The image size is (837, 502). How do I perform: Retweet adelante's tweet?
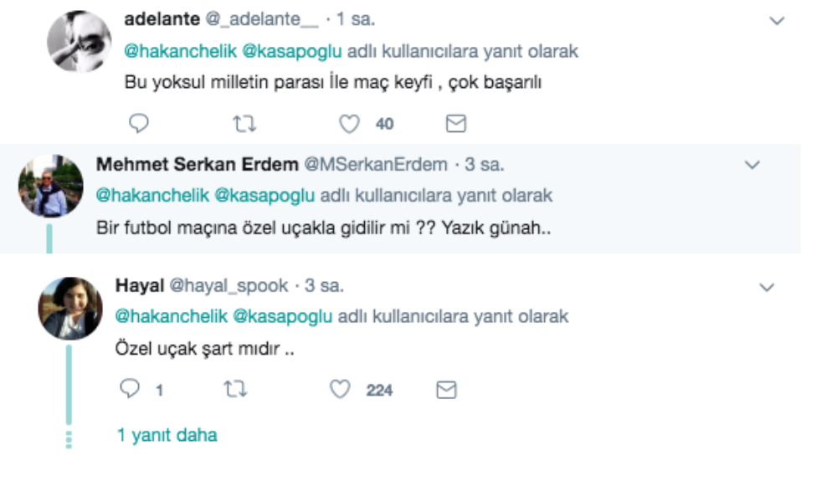[244, 124]
